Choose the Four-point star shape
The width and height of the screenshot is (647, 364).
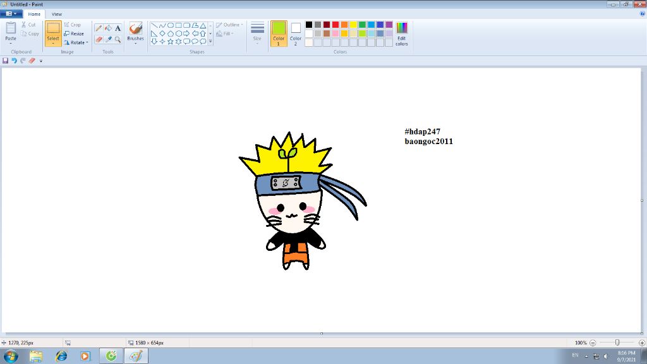click(x=162, y=41)
